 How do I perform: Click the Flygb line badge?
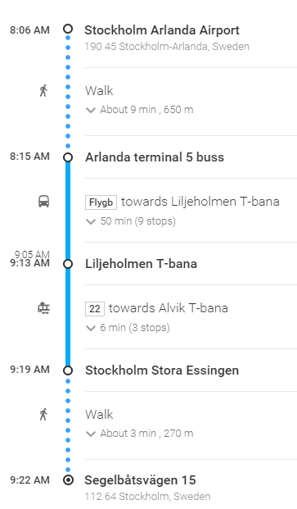tap(101, 202)
